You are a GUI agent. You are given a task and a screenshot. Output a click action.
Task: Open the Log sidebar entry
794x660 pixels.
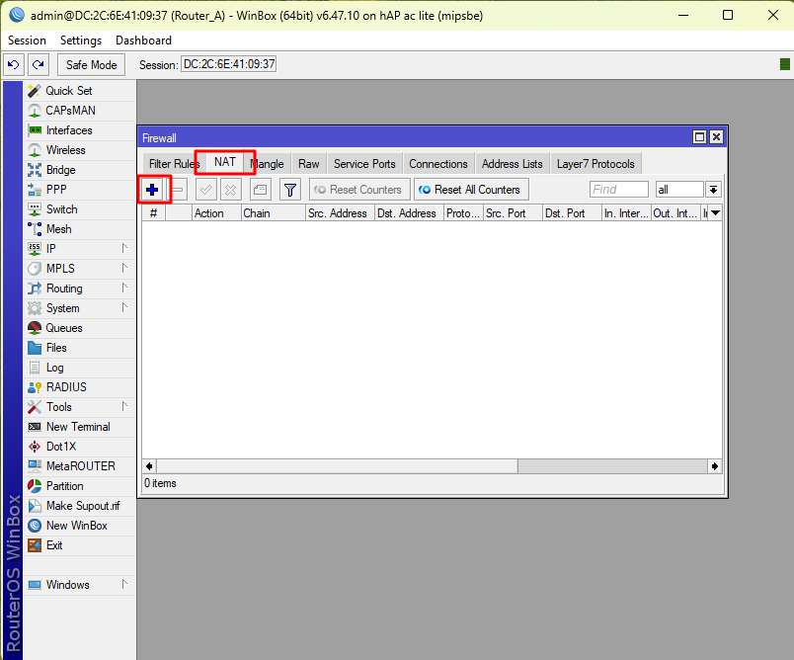[x=54, y=368]
